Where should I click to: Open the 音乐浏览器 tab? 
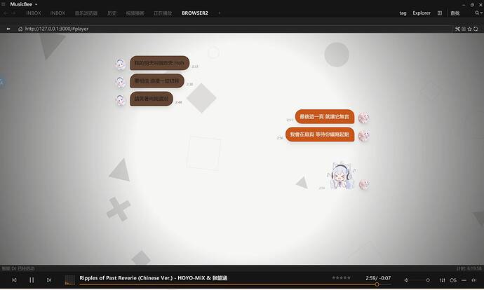tap(86, 13)
